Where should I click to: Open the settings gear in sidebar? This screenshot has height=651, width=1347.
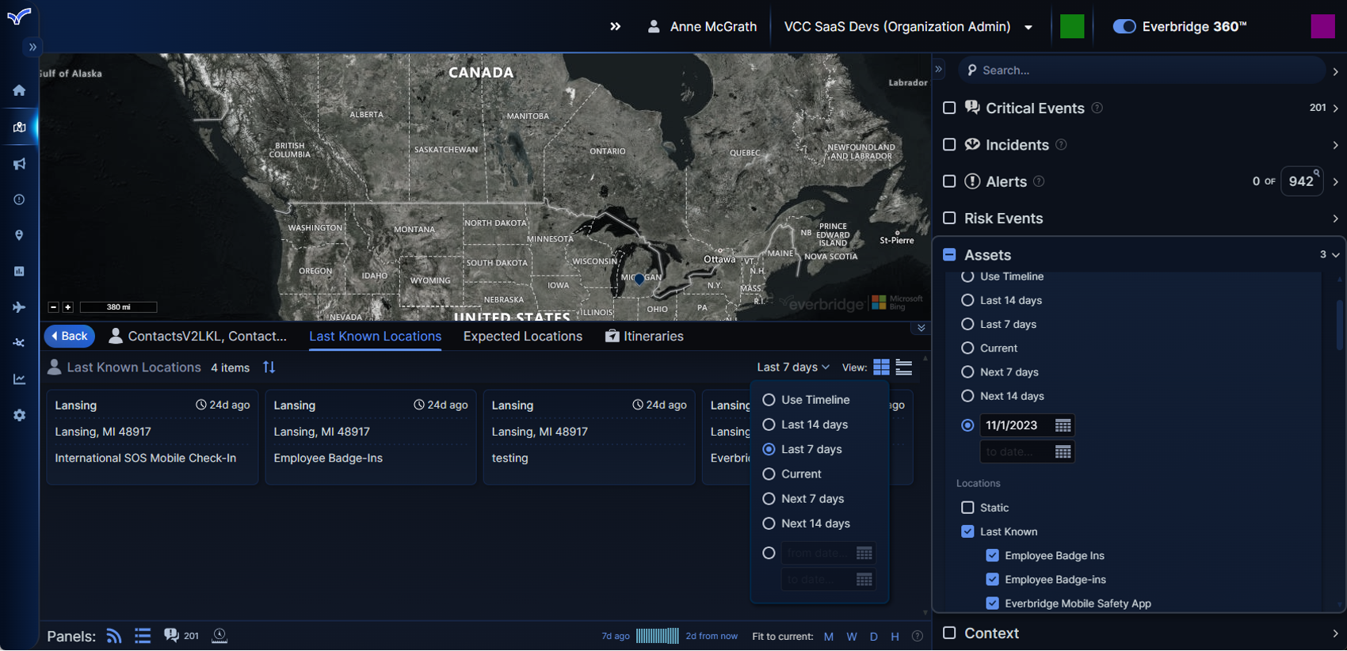[x=19, y=415]
